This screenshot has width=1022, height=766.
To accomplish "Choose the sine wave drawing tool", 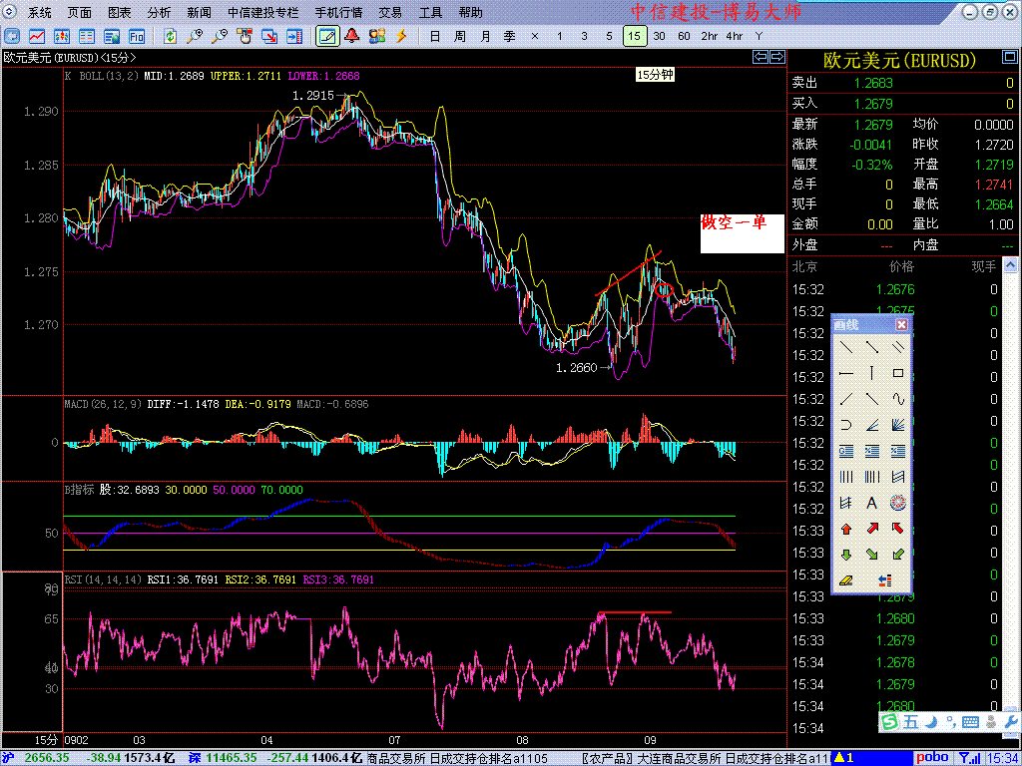I will tap(898, 399).
